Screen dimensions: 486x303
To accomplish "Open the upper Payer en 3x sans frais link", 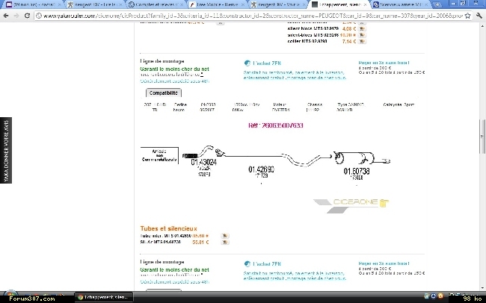I will (384, 63).
